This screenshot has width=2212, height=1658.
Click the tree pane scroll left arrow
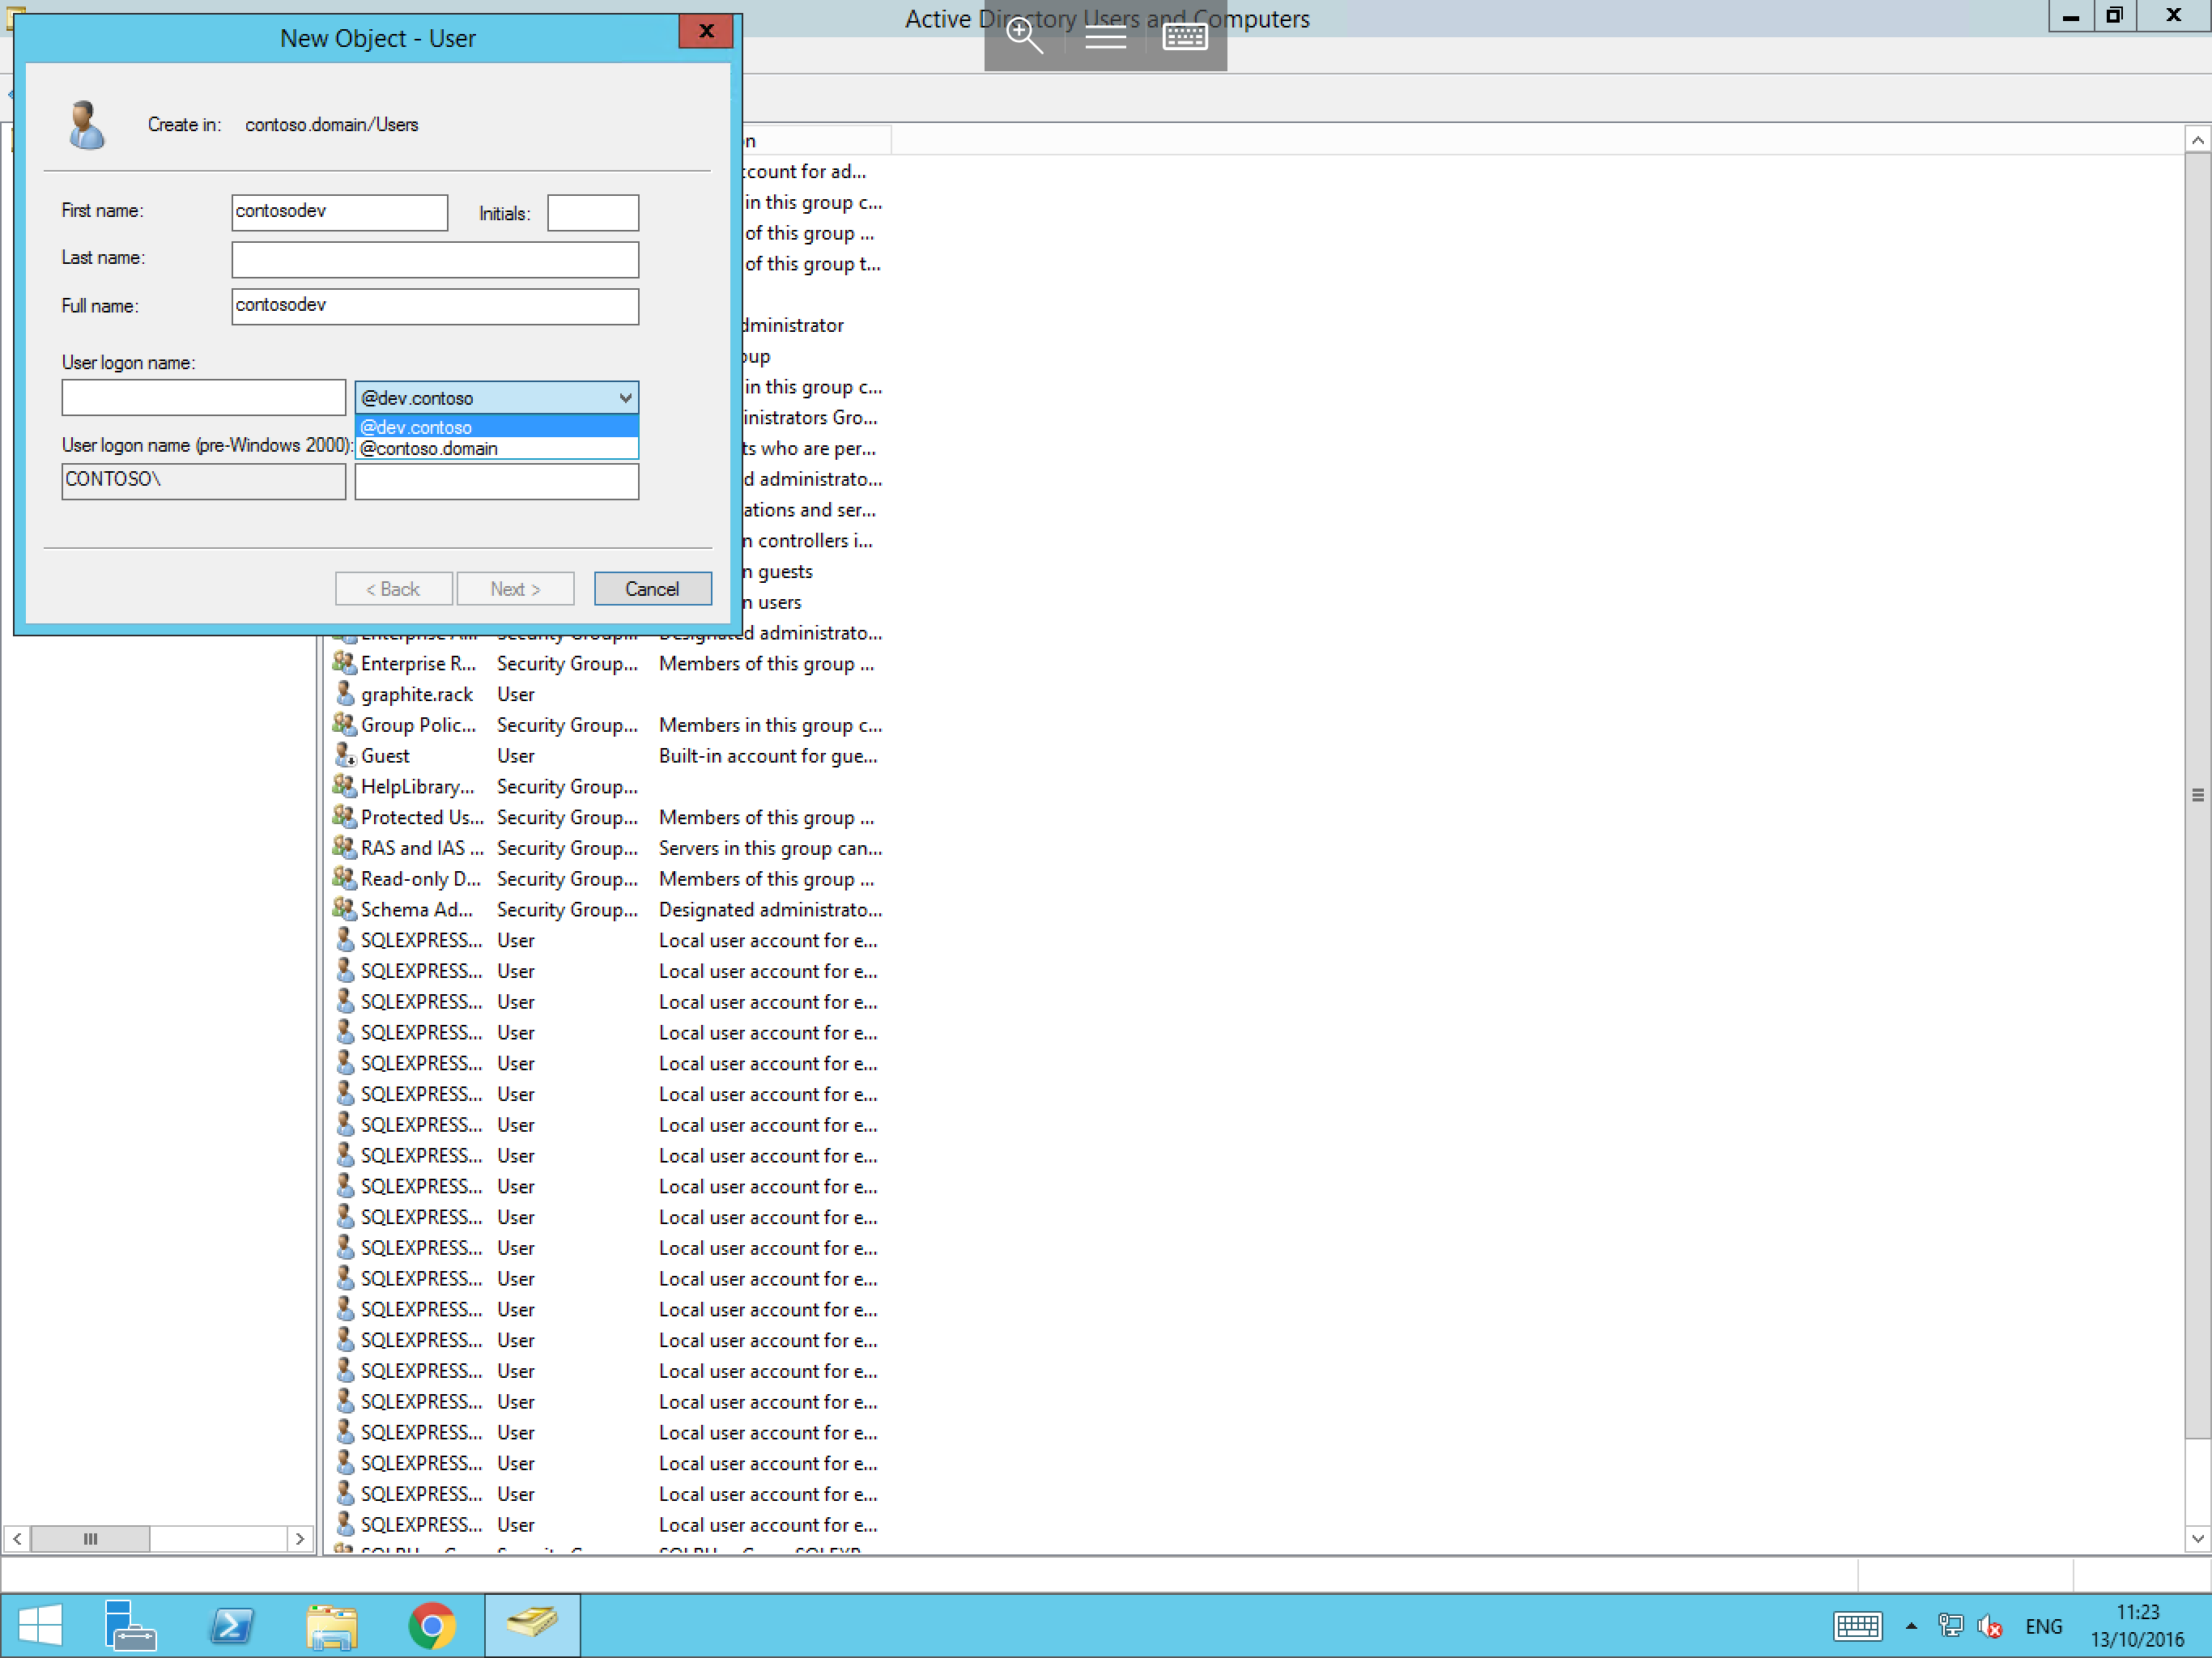click(x=17, y=1538)
